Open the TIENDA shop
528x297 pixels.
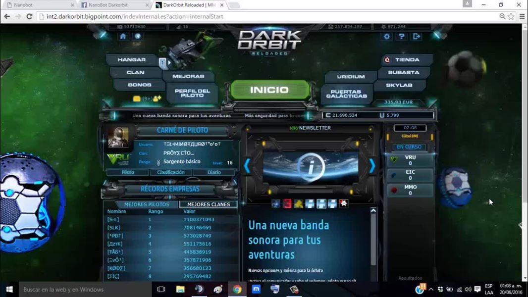click(407, 60)
